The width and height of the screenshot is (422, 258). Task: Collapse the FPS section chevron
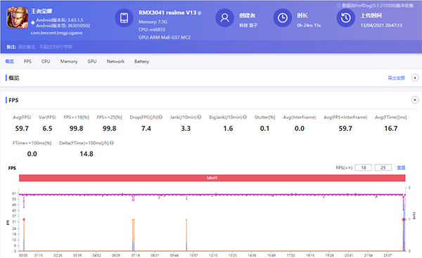415,100
